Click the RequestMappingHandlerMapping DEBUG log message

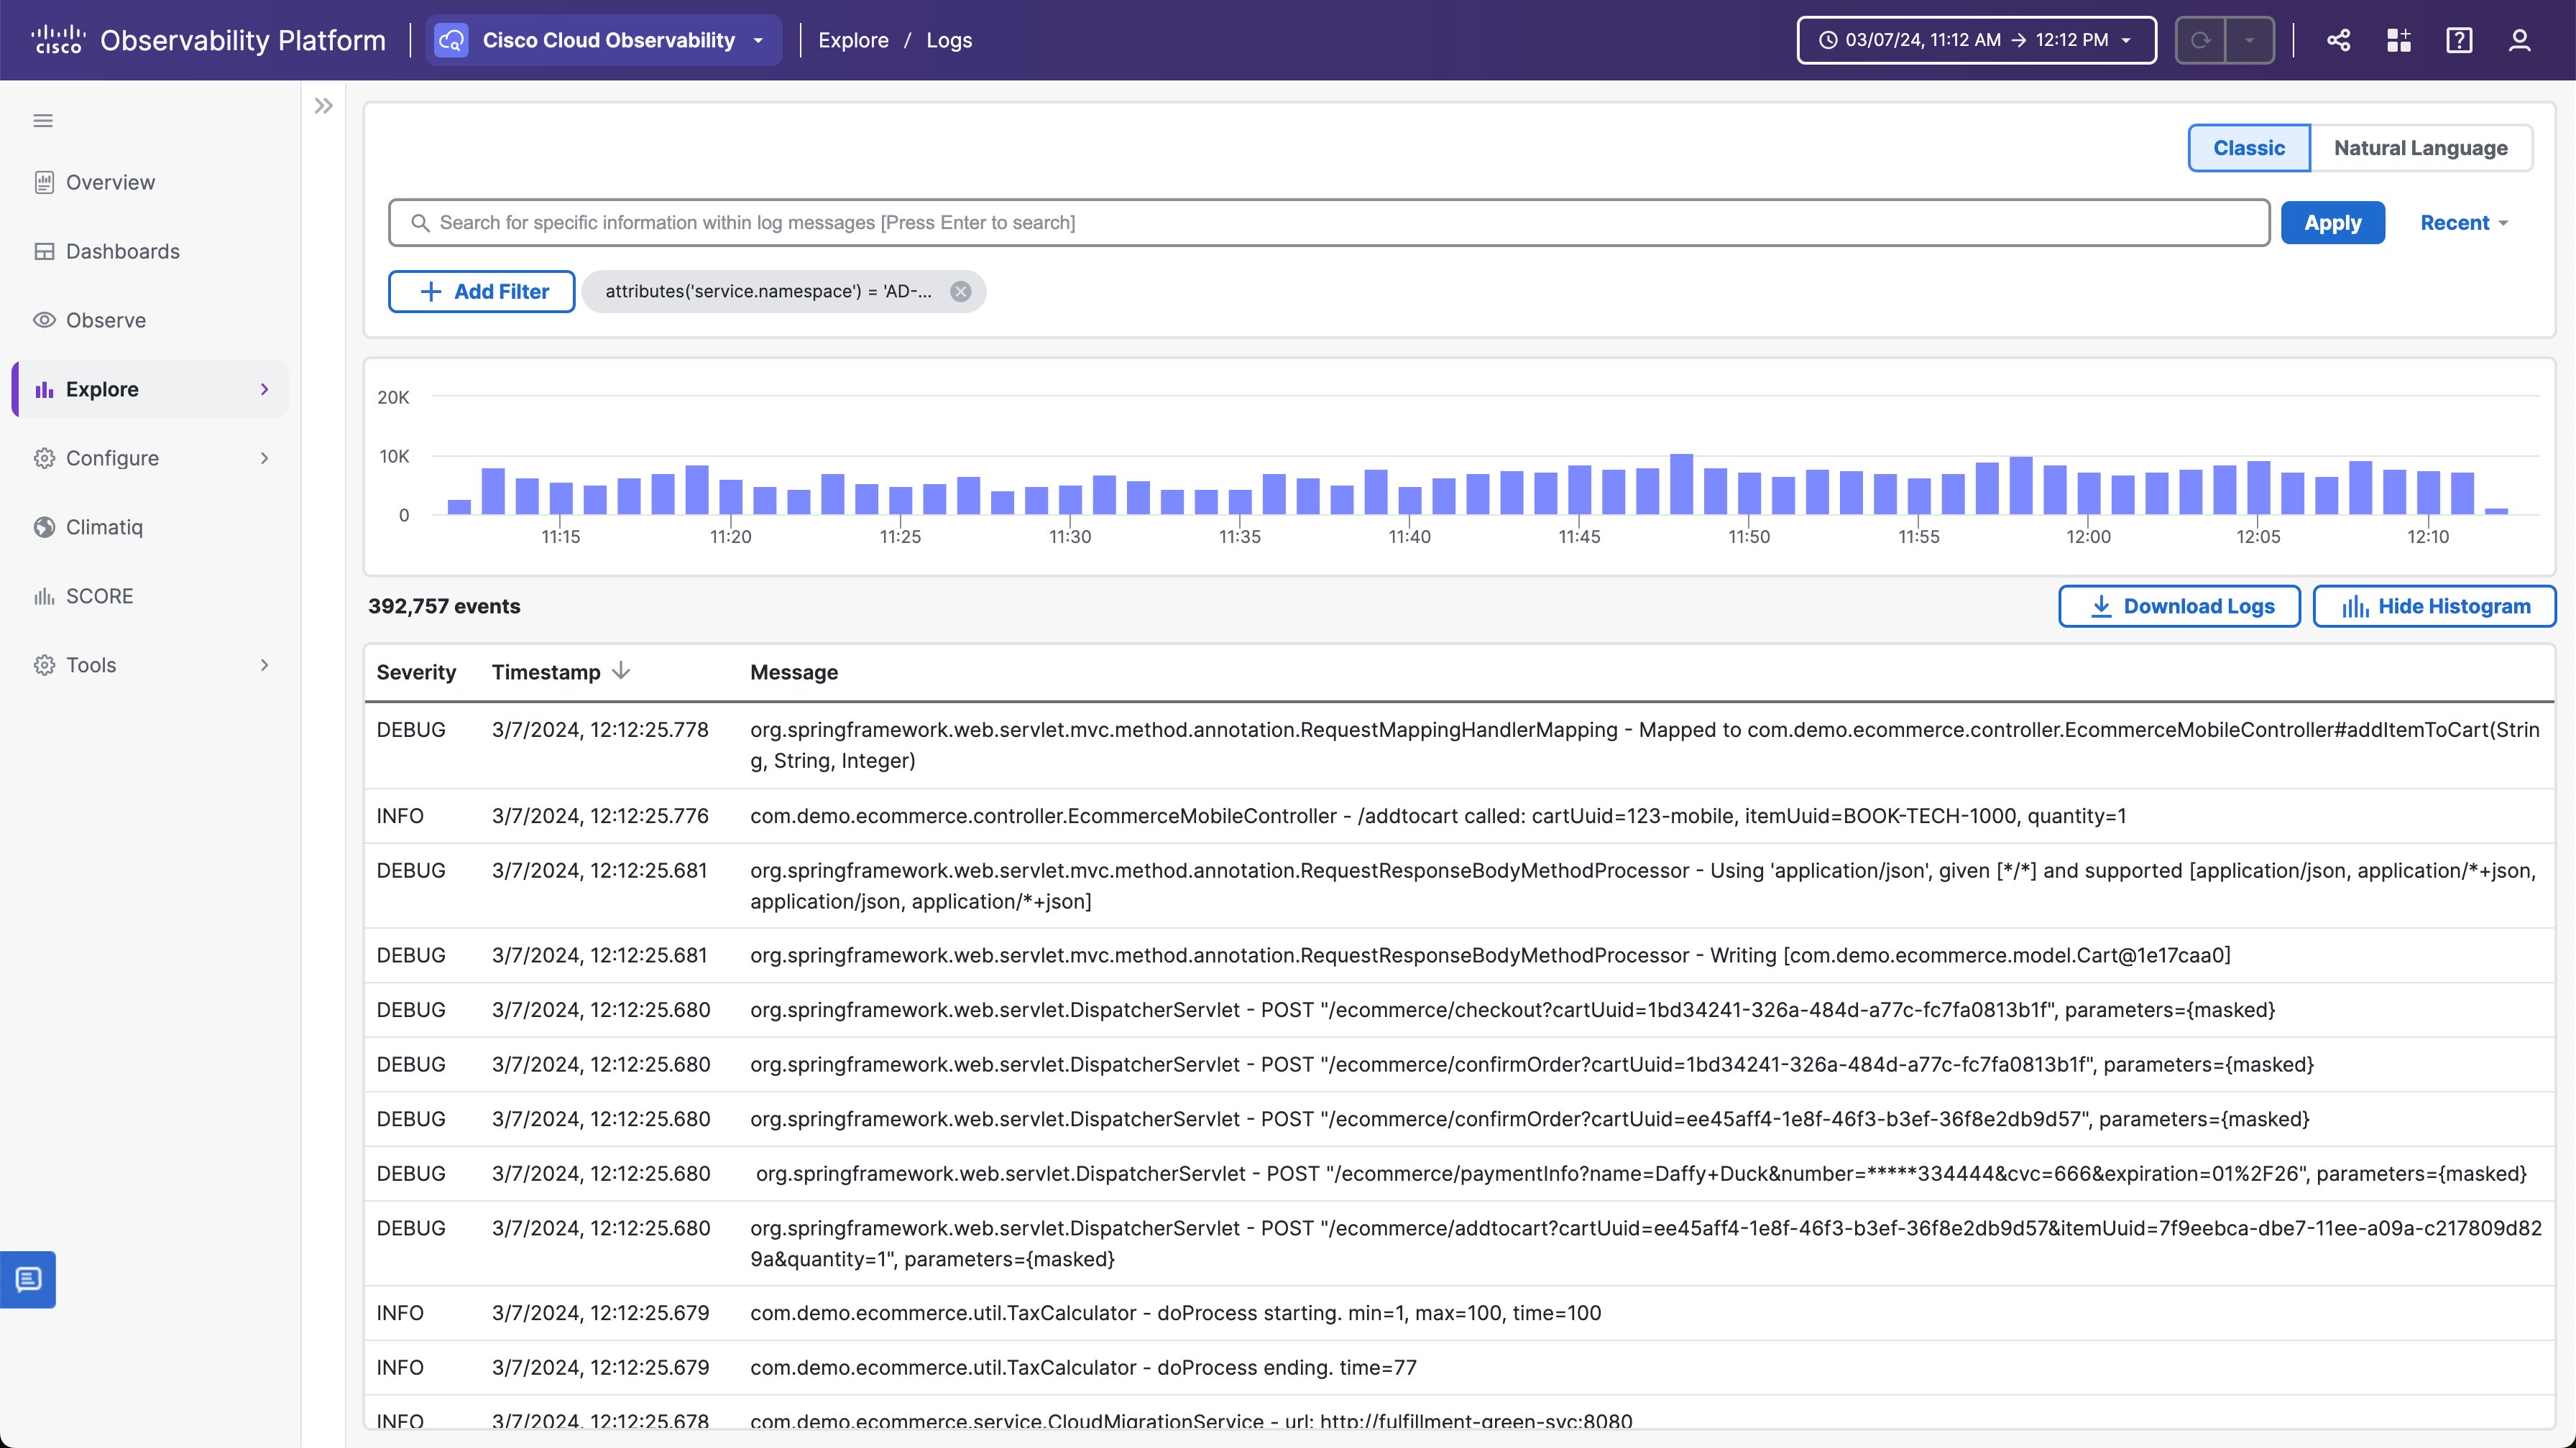click(x=1645, y=745)
